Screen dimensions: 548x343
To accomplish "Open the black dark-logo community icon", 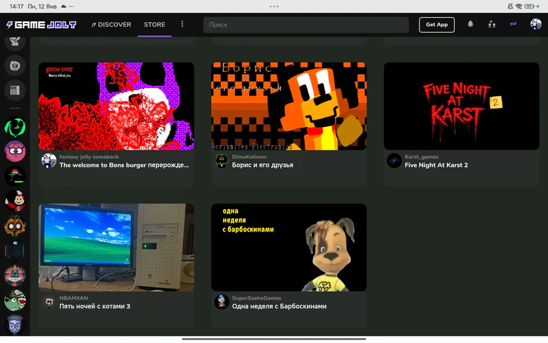I will pos(15,176).
